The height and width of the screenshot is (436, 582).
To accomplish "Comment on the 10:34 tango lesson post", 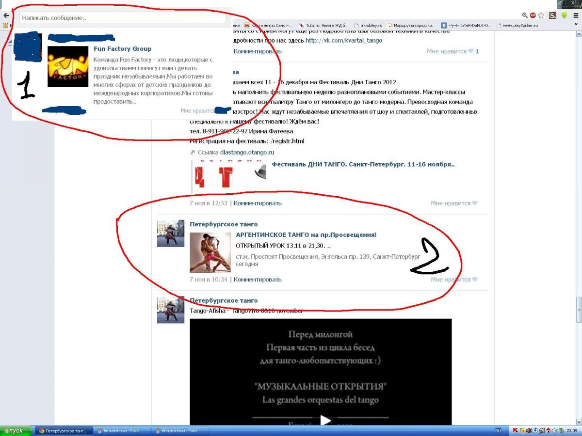I will pyautogui.click(x=258, y=280).
